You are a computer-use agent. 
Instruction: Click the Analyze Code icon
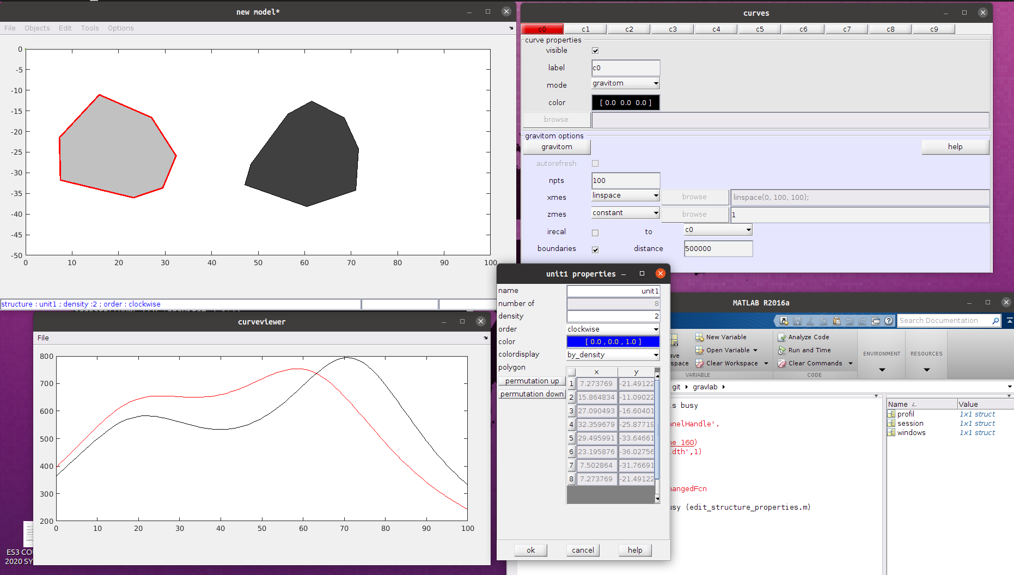(782, 337)
